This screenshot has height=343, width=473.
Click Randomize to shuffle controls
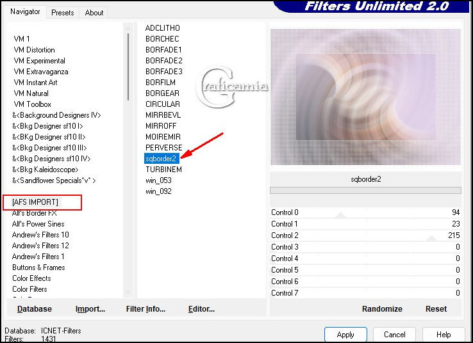tap(382, 308)
